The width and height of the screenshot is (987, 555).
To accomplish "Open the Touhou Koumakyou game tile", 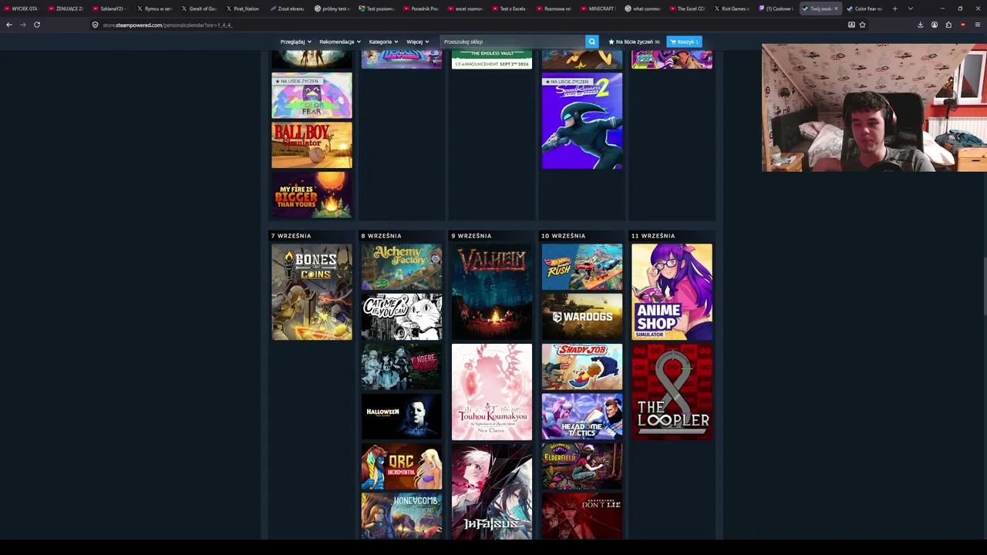I will [492, 392].
